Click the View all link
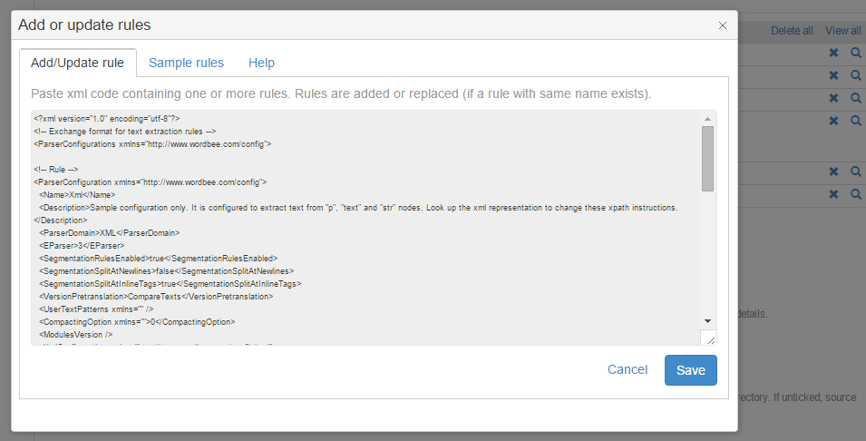This screenshot has width=866, height=441. point(843,31)
